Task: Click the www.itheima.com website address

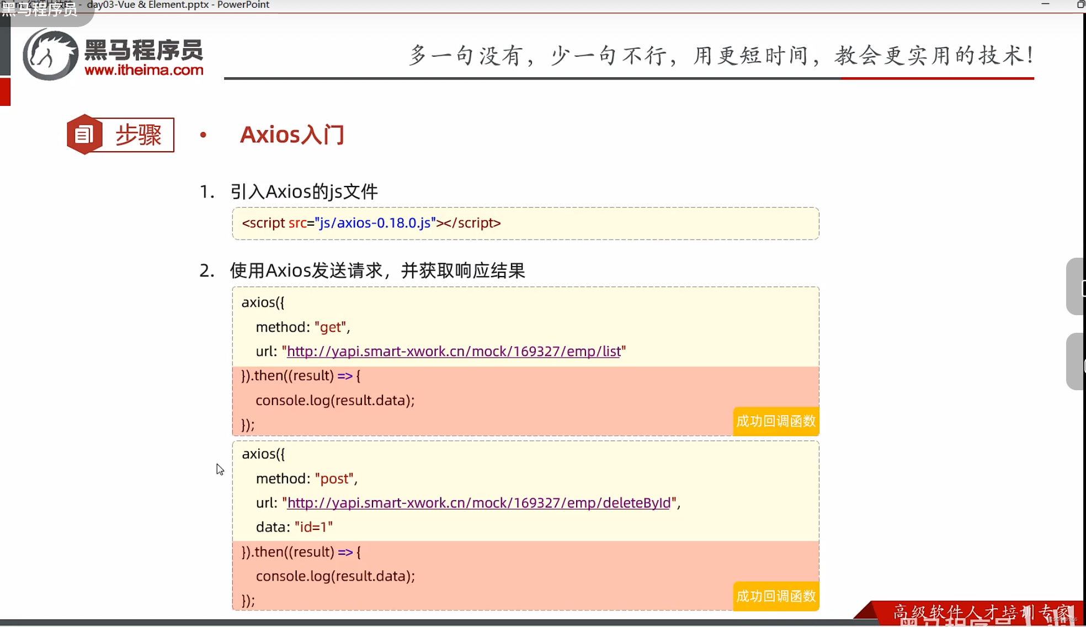Action: (x=145, y=71)
